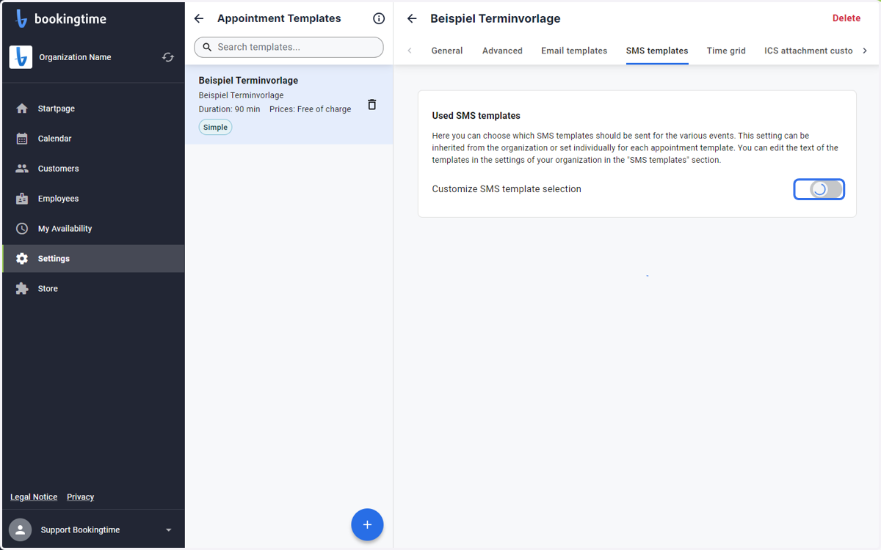Open Customers in the sidebar

93,169
